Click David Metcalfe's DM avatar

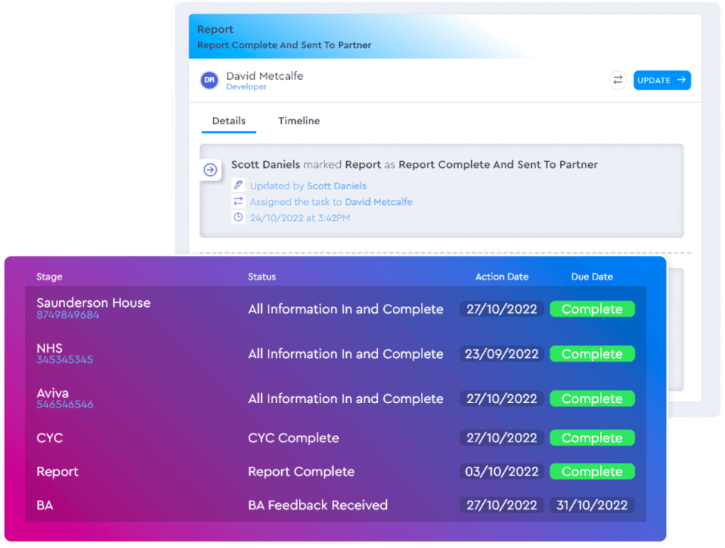209,80
